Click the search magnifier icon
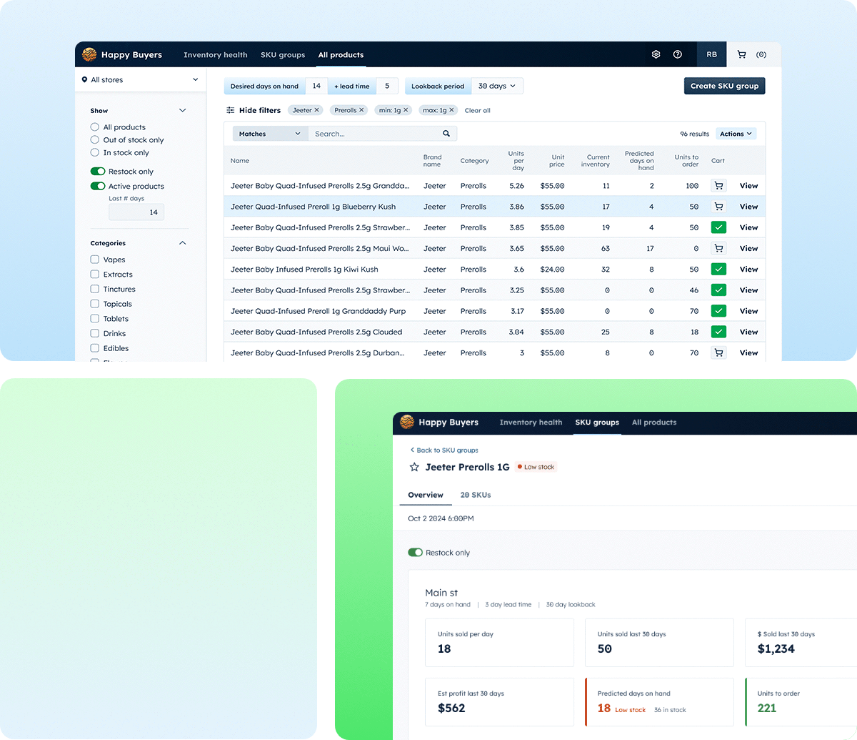 point(446,134)
